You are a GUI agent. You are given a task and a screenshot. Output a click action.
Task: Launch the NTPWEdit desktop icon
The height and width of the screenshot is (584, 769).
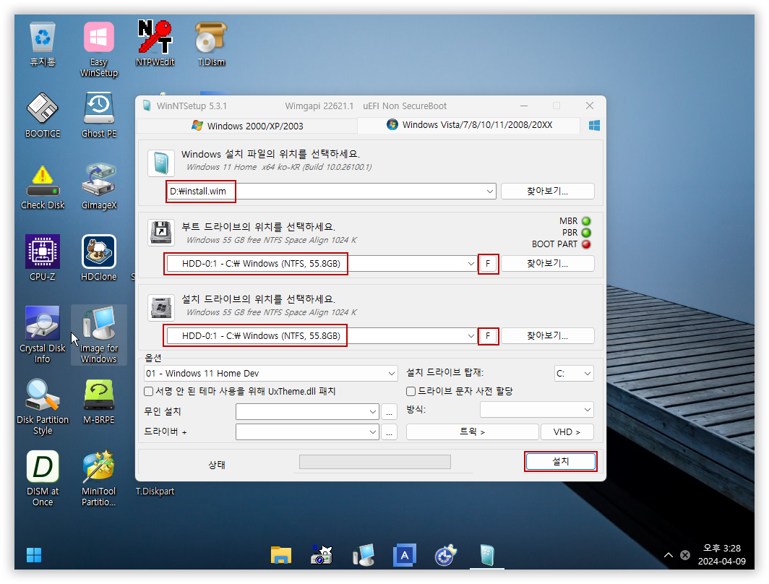point(155,43)
